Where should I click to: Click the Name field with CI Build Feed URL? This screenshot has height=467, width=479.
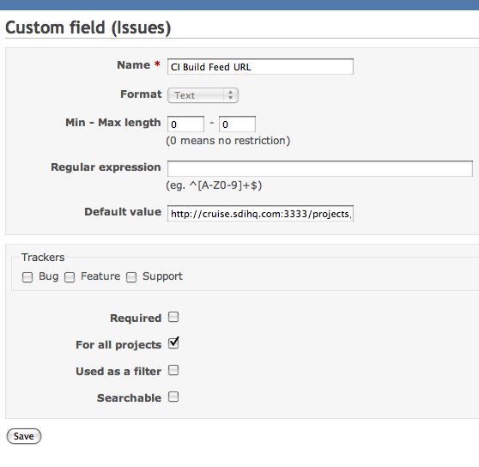[x=260, y=67]
